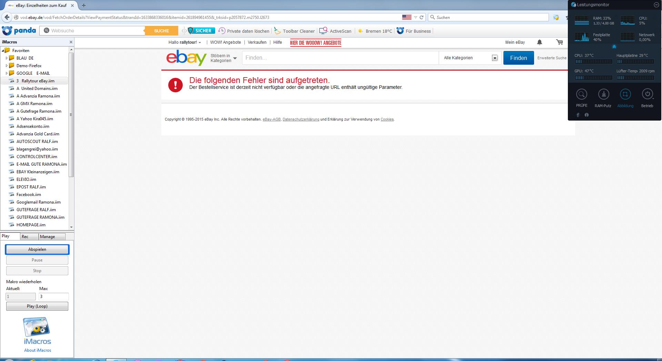This screenshot has width=662, height=361.
Task: Click the browser back arrow button
Action: [x=7, y=17]
